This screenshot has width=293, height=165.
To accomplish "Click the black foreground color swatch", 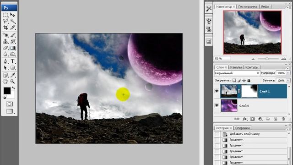I will (7, 91).
